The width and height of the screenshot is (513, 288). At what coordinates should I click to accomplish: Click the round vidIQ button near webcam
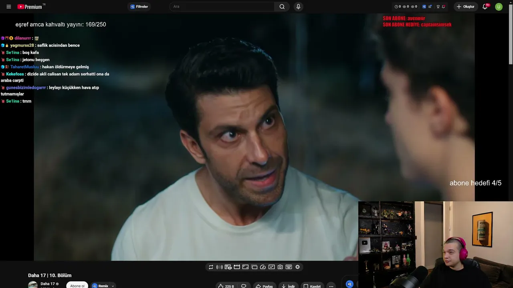coord(349,284)
